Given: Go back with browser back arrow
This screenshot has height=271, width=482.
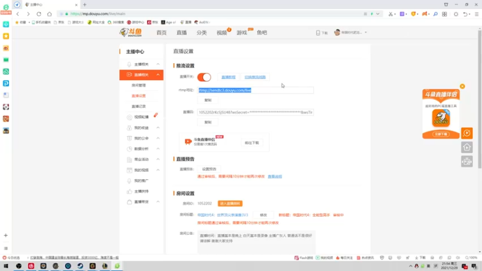Looking at the screenshot, I should tap(18, 14).
